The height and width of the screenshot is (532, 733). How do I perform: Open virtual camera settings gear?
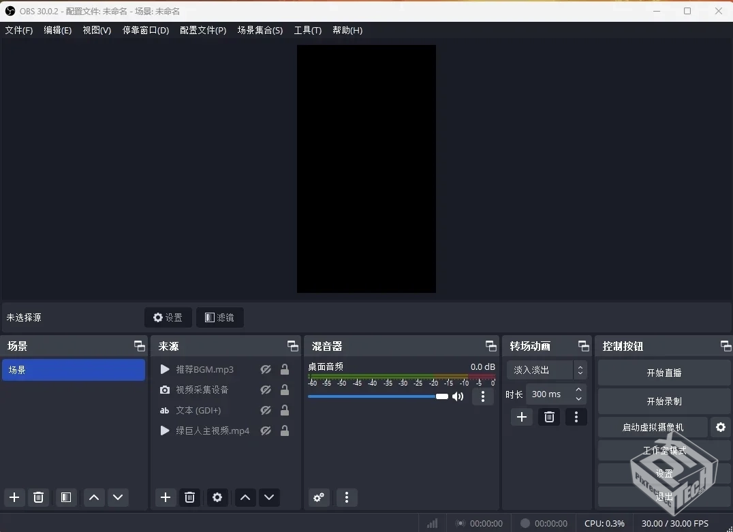pos(721,427)
